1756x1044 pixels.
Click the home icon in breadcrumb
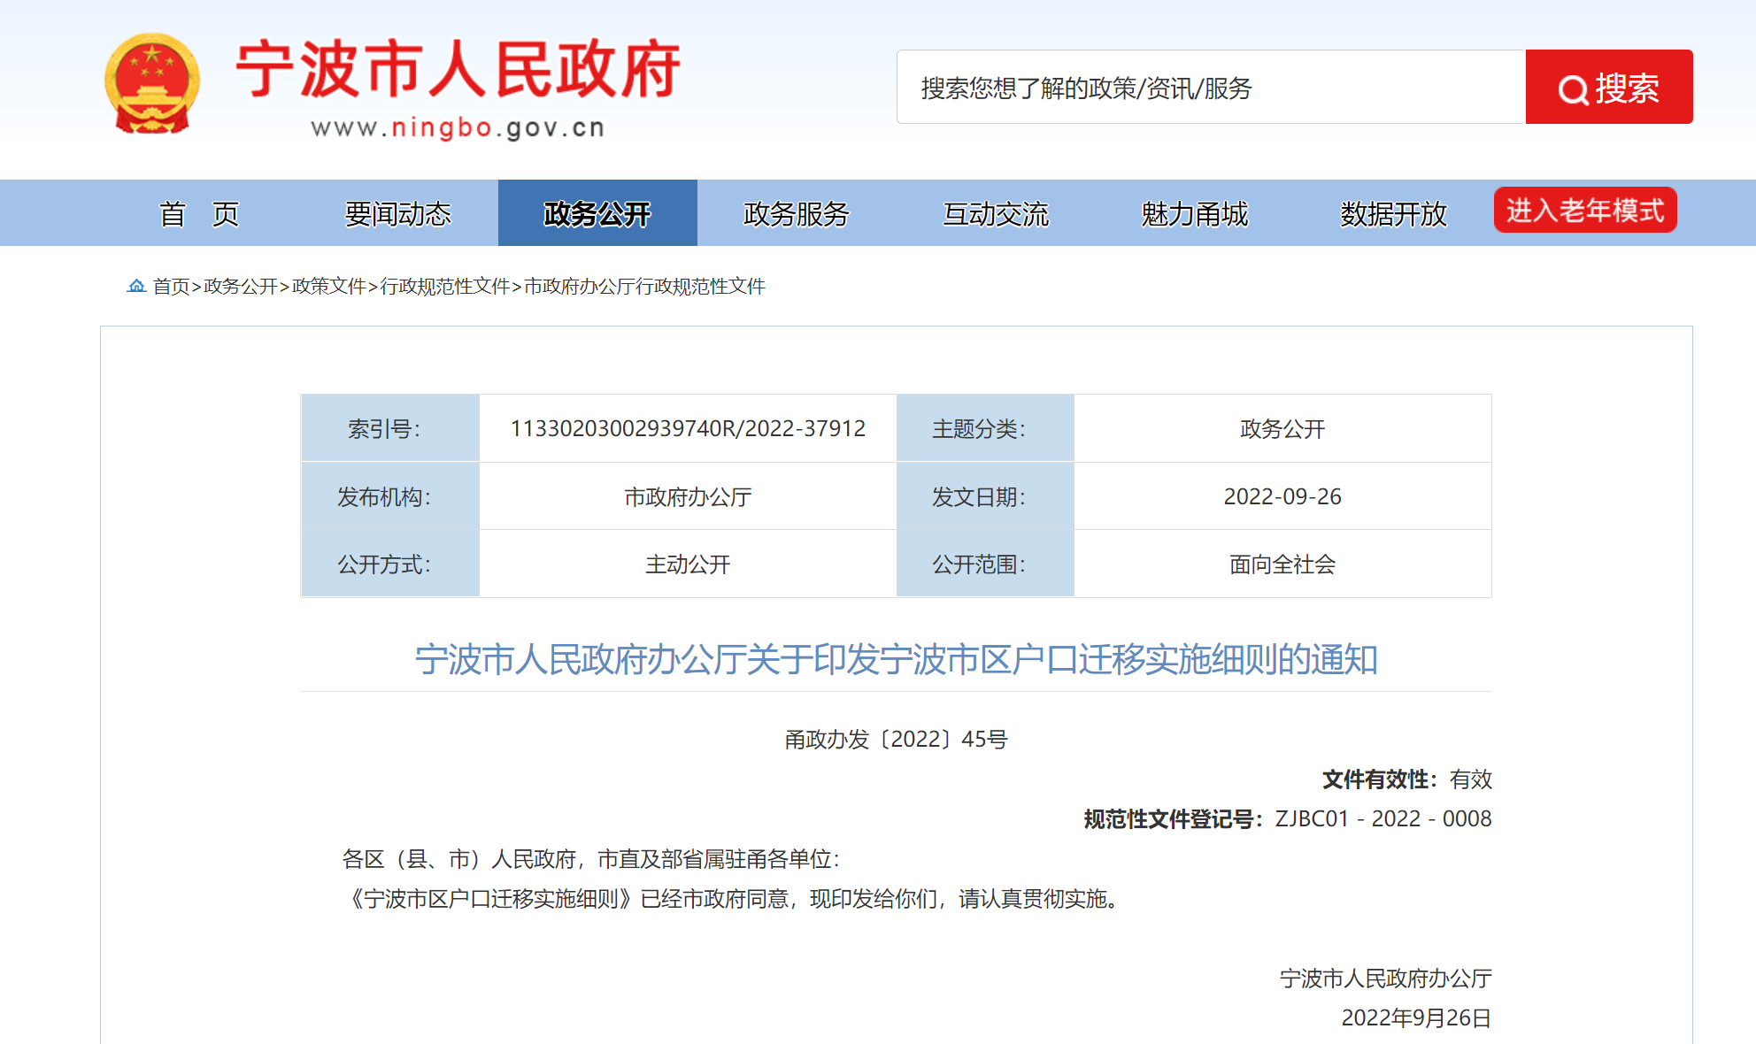coord(136,286)
